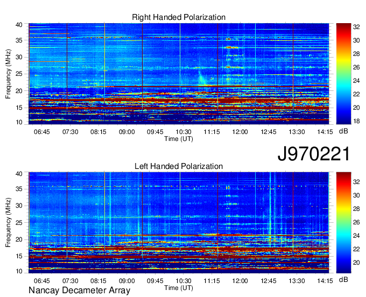Click the 26 value on Right Handed color bar

(x=356, y=67)
